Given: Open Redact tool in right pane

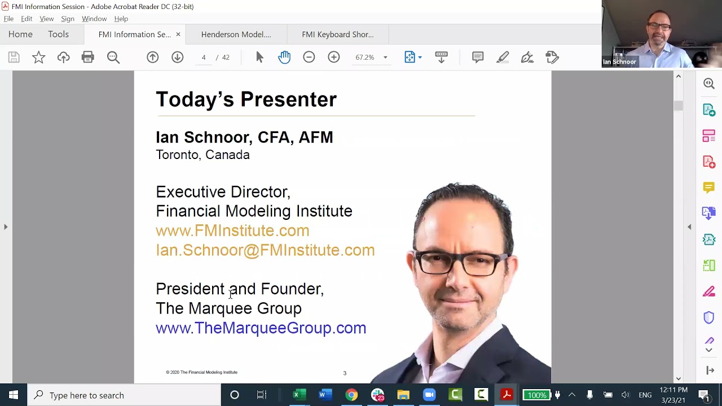Looking at the screenshot, I should click(709, 292).
